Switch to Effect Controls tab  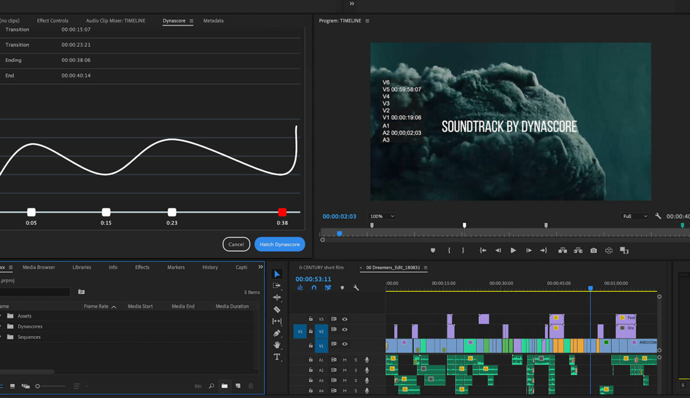pyautogui.click(x=53, y=21)
